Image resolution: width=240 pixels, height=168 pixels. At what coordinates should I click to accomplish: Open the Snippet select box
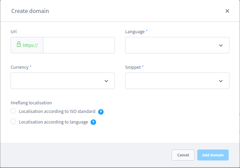click(173, 81)
